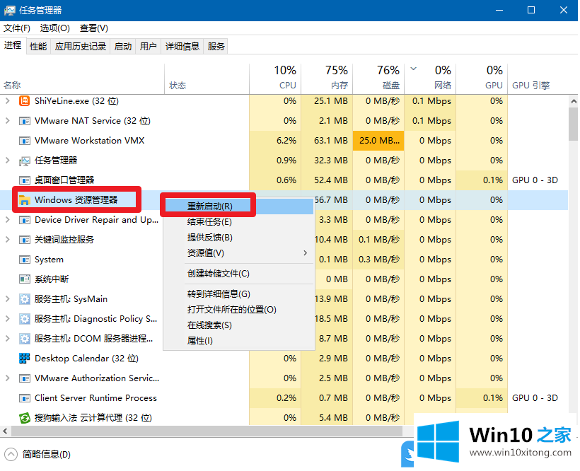580x471 pixels.
Task: Switch to the 用户 tab
Action: pos(148,46)
